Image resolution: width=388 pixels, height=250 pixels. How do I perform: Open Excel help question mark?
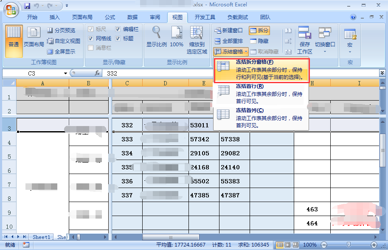353,17
